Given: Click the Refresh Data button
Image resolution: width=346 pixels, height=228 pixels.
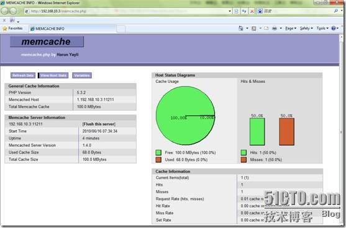Looking at the screenshot, I should [23, 76].
